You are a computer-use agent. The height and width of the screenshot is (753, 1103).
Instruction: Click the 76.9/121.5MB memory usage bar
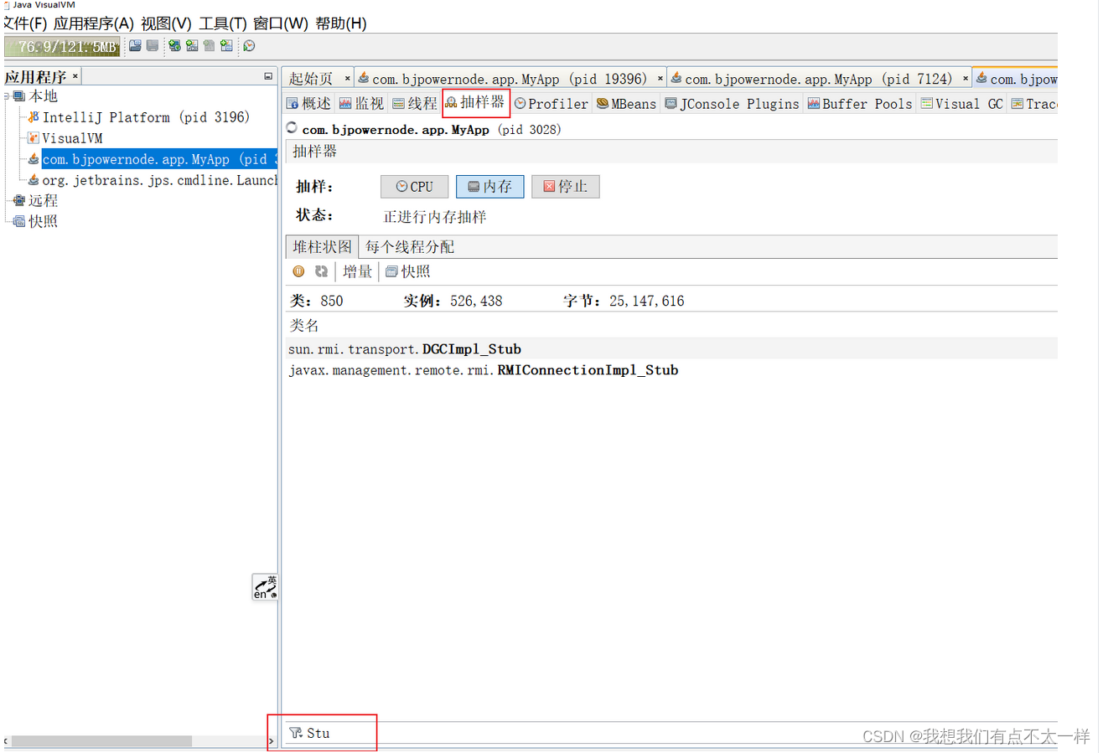[62, 47]
